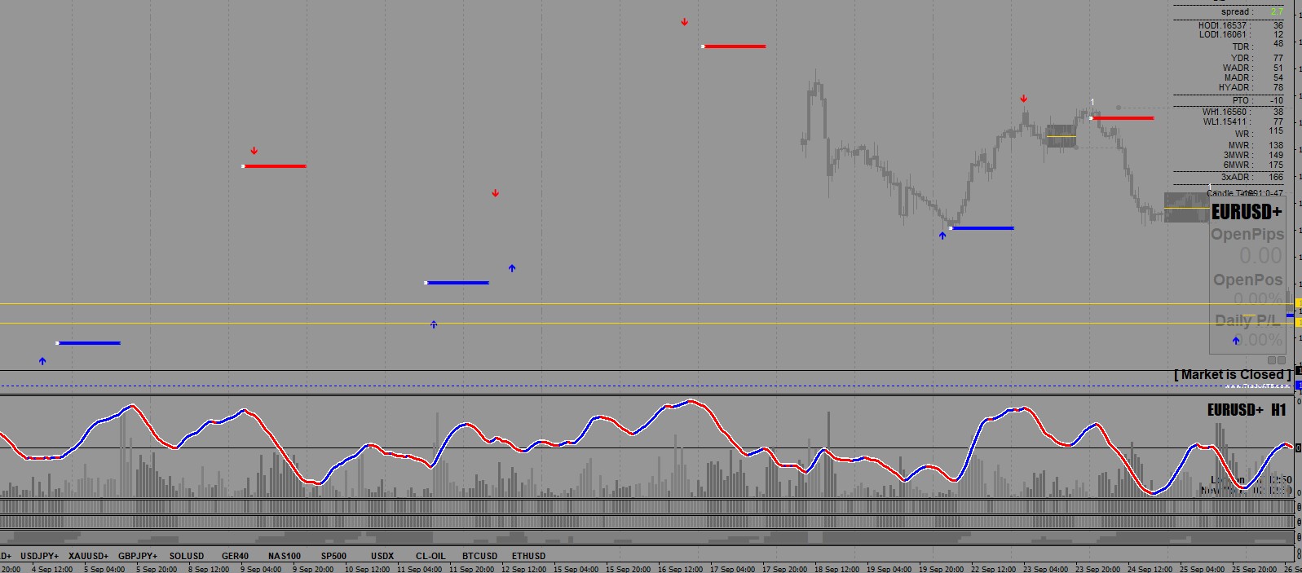Image resolution: width=1302 pixels, height=573 pixels.
Task: Click blue buy arrow near 11 Sep 04:00
Action: click(434, 324)
